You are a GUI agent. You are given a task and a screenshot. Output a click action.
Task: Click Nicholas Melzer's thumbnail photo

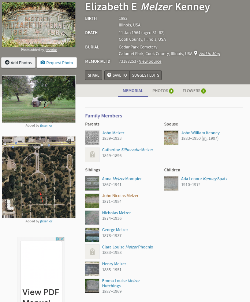coord(92,218)
